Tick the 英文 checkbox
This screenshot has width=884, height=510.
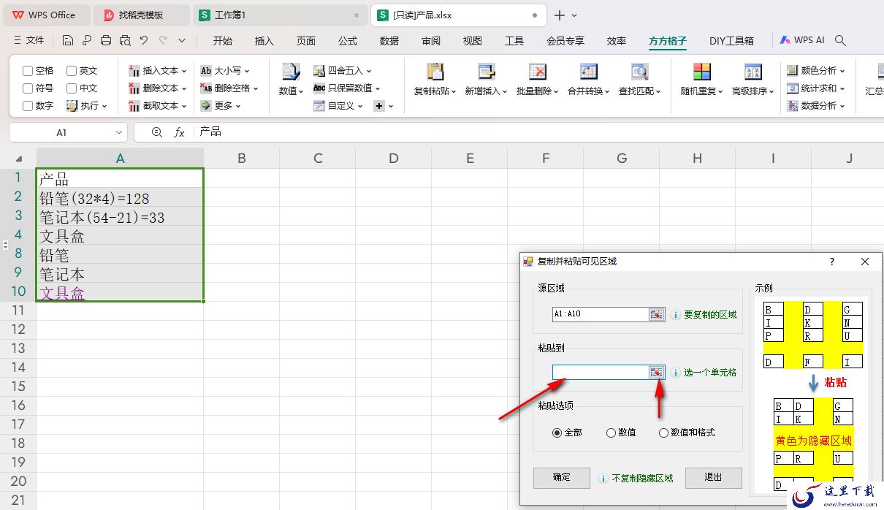pos(72,71)
